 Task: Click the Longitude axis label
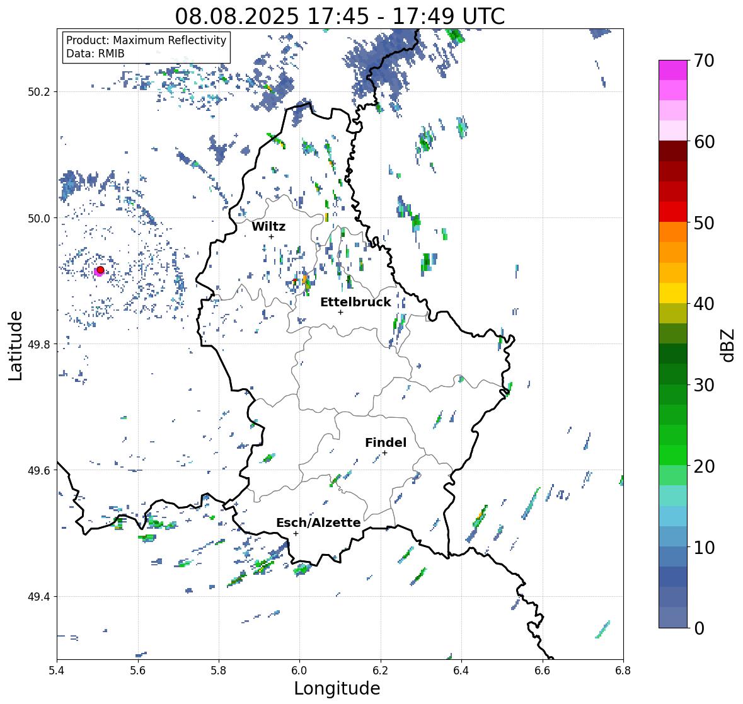coord(337,688)
